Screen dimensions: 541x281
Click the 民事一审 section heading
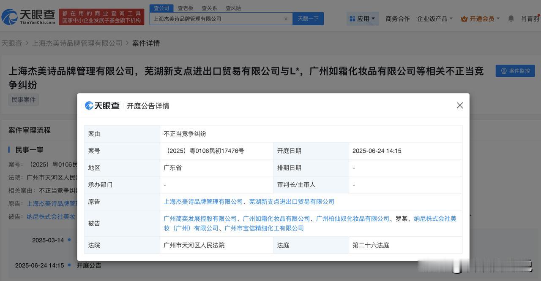pyautogui.click(x=29, y=149)
